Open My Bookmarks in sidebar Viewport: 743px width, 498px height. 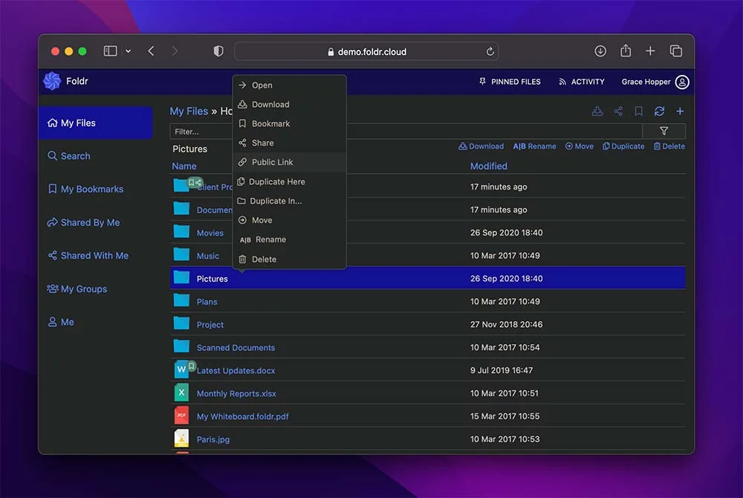pyautogui.click(x=85, y=189)
